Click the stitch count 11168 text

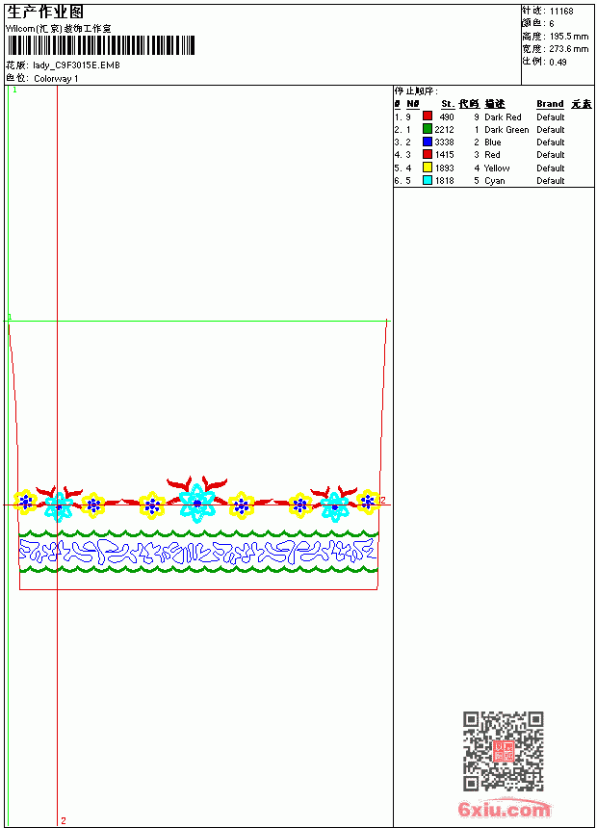pyautogui.click(x=561, y=12)
